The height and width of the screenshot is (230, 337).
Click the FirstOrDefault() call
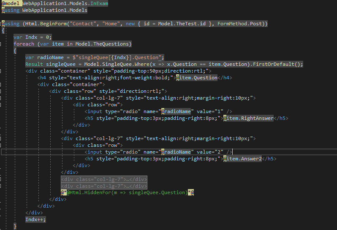[276, 64]
